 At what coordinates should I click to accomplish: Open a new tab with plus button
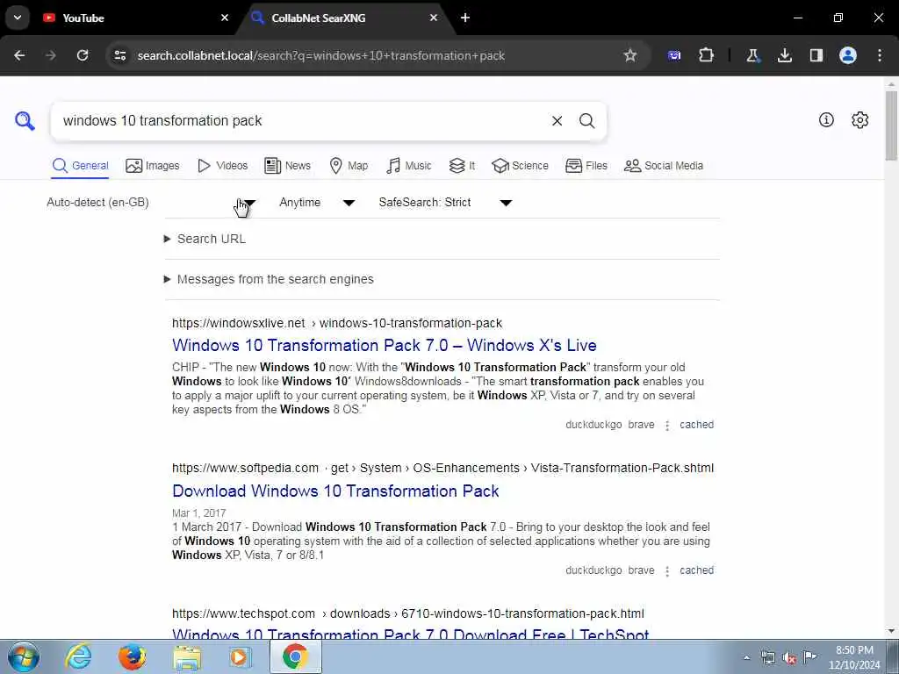[465, 18]
